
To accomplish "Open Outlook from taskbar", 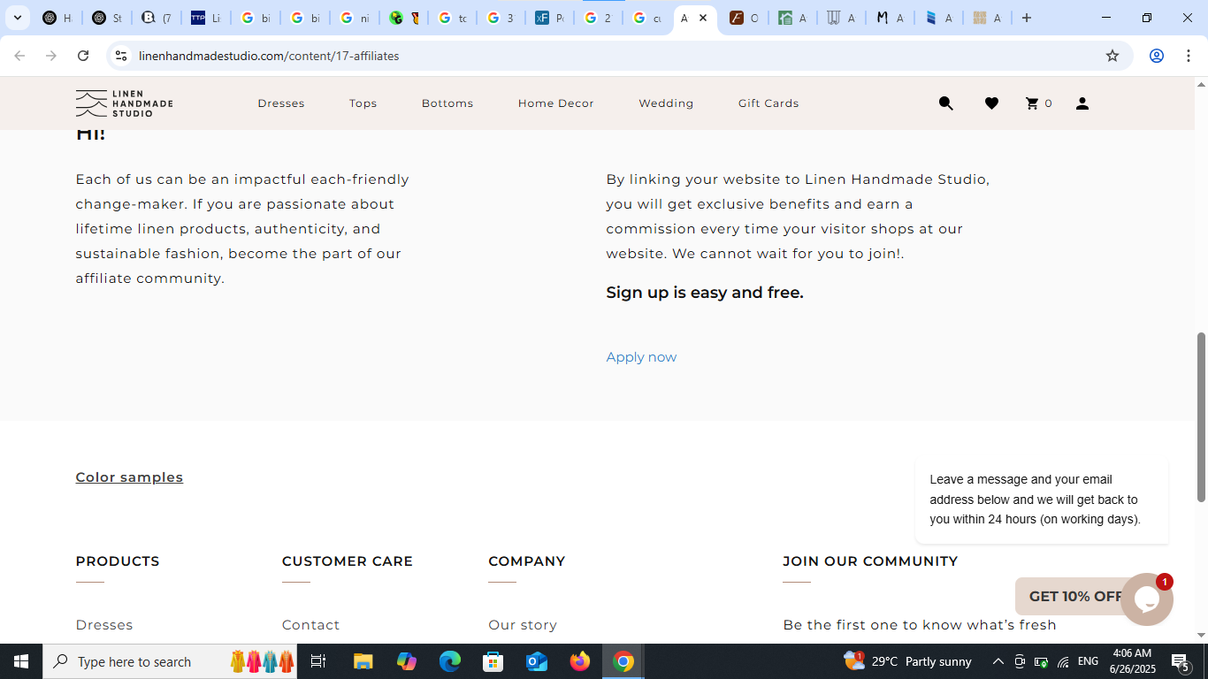I will pyautogui.click(x=537, y=661).
